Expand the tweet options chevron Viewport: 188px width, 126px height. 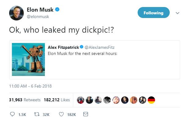tap(178, 13)
